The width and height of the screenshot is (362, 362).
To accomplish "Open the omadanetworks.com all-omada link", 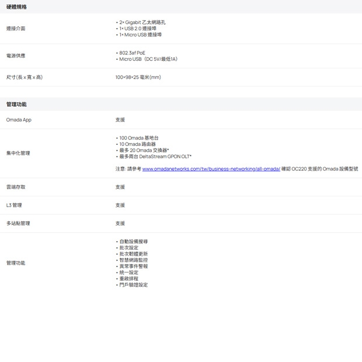I will click(x=211, y=169).
